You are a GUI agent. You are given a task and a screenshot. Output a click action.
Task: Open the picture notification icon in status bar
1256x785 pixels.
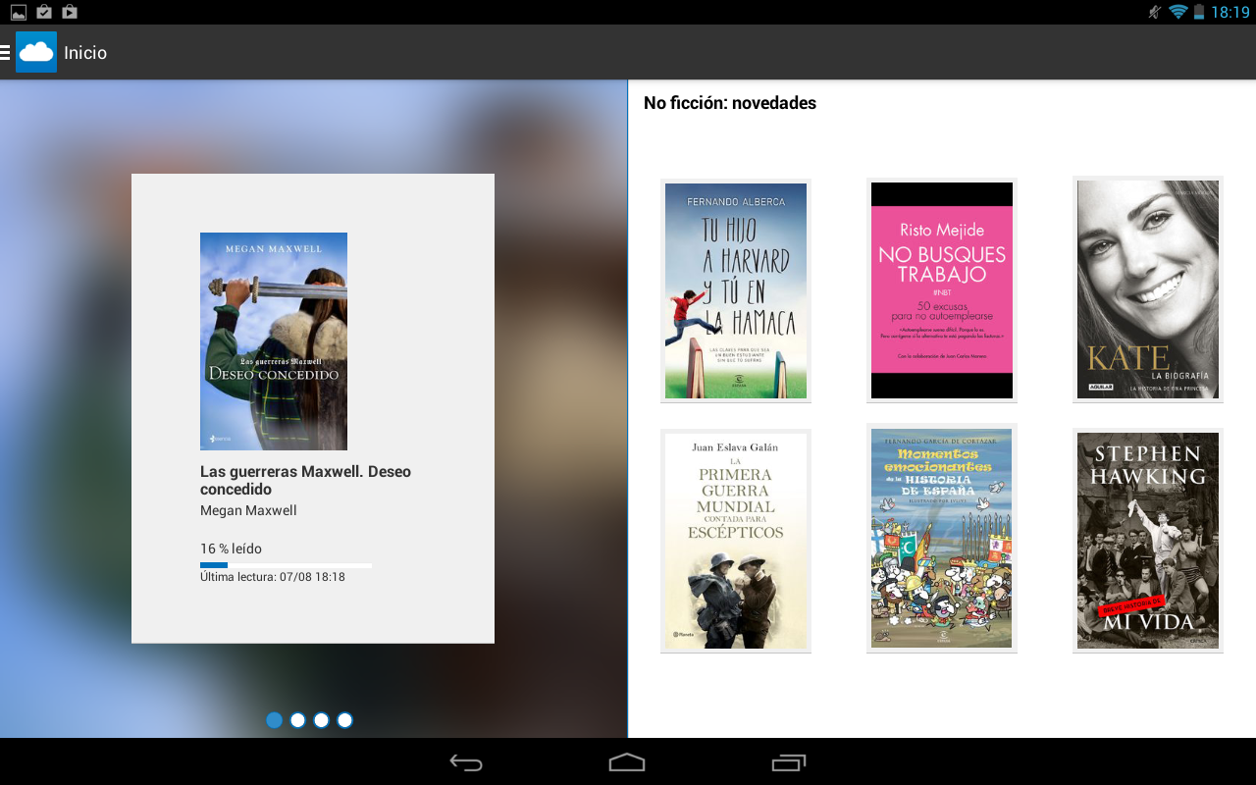click(x=18, y=12)
